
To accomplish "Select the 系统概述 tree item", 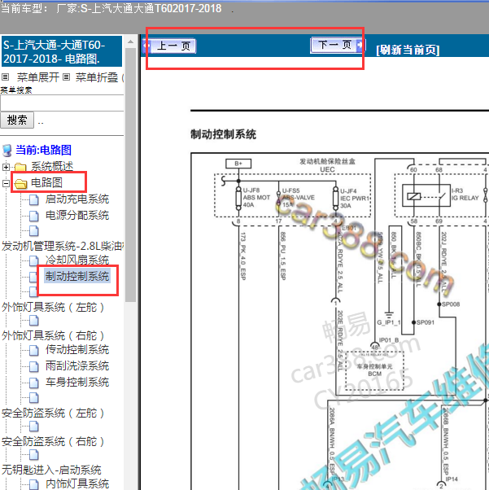I will pos(52,166).
